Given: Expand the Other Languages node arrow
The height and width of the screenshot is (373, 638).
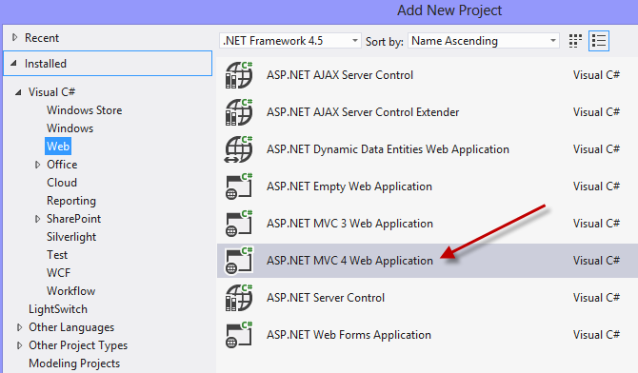Looking at the screenshot, I should pyautogui.click(x=19, y=327).
